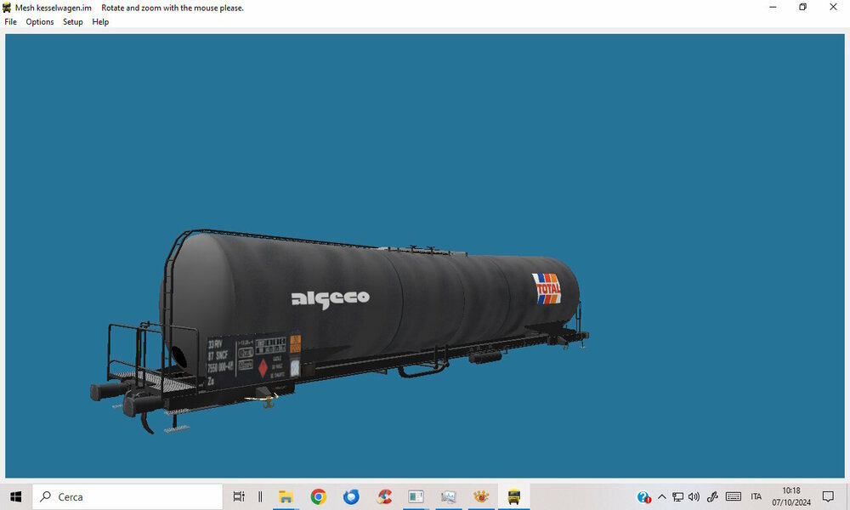Switch to the green document window app in taskbar
Screen dimensions: 850x510
416,496
